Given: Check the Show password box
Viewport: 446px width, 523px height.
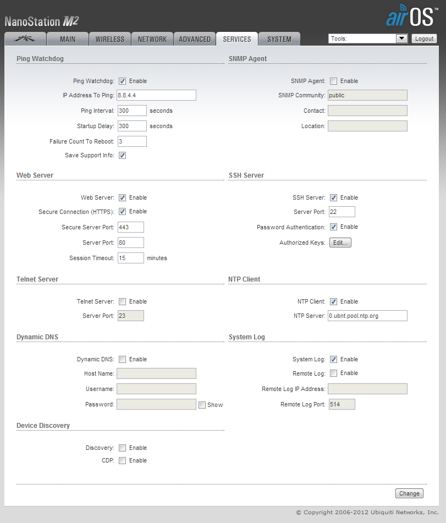Looking at the screenshot, I should 202,405.
